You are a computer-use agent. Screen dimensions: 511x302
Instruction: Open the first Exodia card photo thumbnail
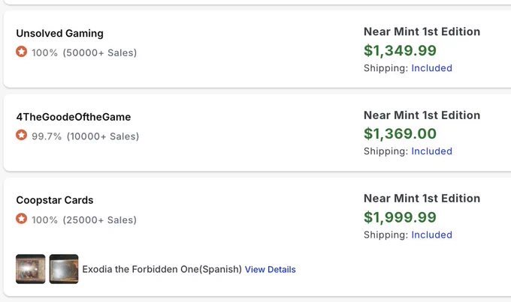[x=31, y=269]
